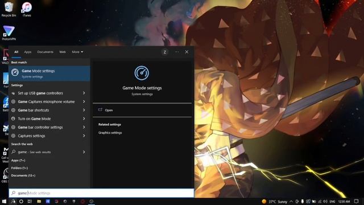364x205 pixels.
Task: Open the search options three-dot menu
Action: (177, 52)
